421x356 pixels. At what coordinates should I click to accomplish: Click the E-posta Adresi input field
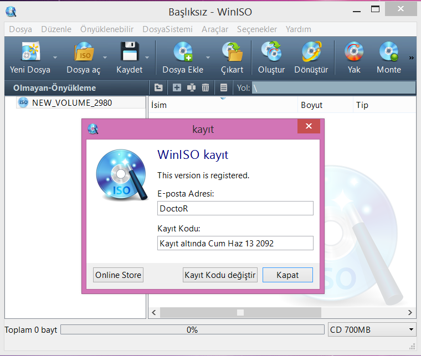(x=235, y=208)
